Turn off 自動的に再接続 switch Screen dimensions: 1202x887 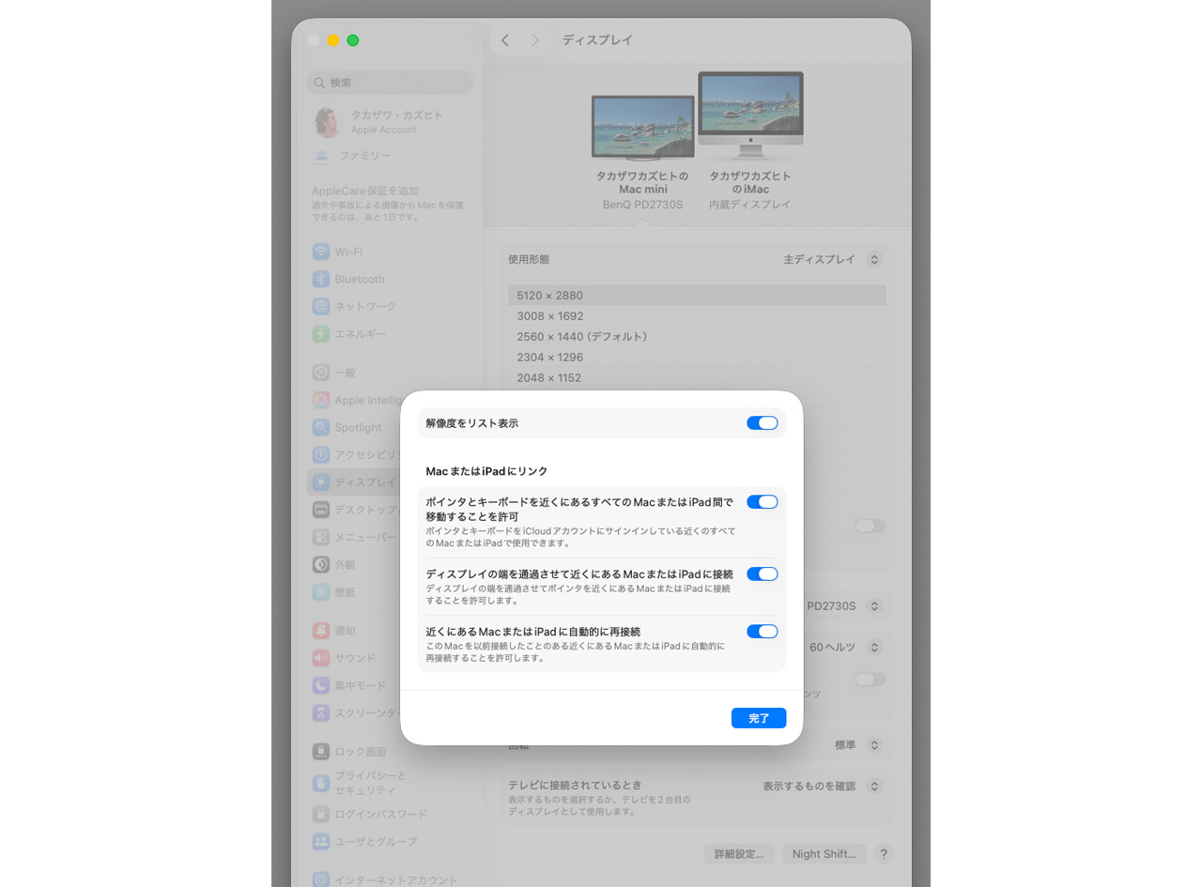click(x=762, y=632)
